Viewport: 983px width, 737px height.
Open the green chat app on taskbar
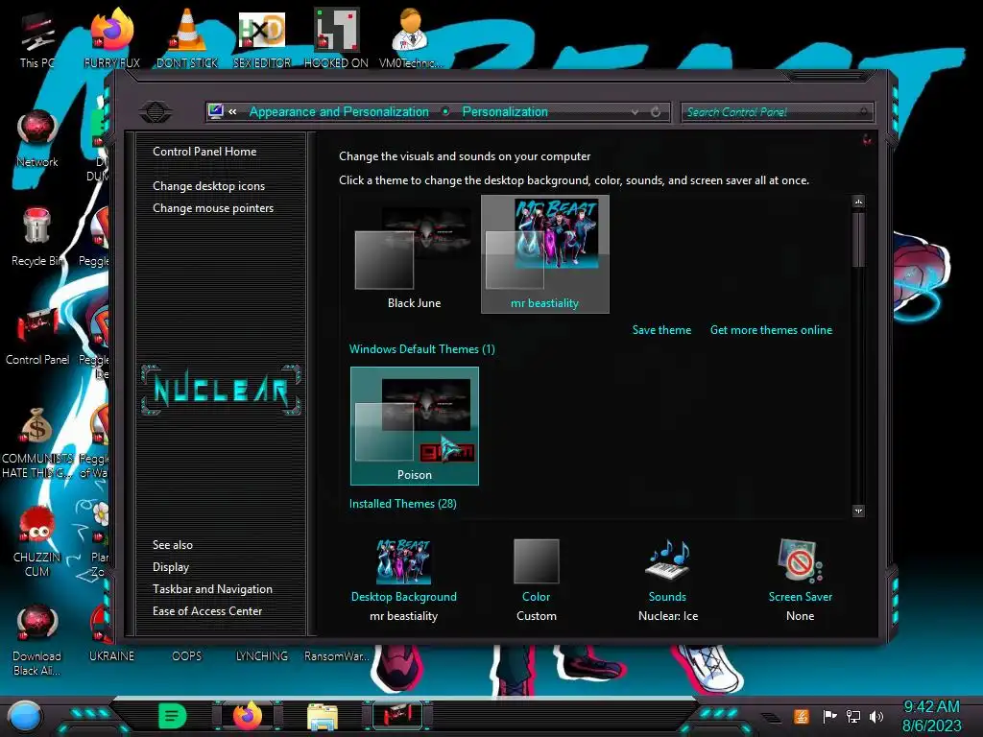click(x=172, y=716)
